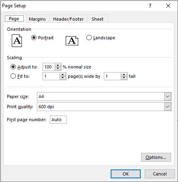Screen dimensions: 178x182
Task: Click the landscape page orientation icon
Action: pyautogui.click(x=72, y=41)
